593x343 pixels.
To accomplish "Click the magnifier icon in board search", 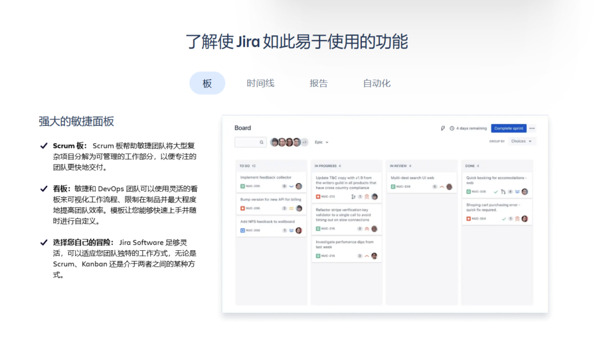I will tap(261, 143).
